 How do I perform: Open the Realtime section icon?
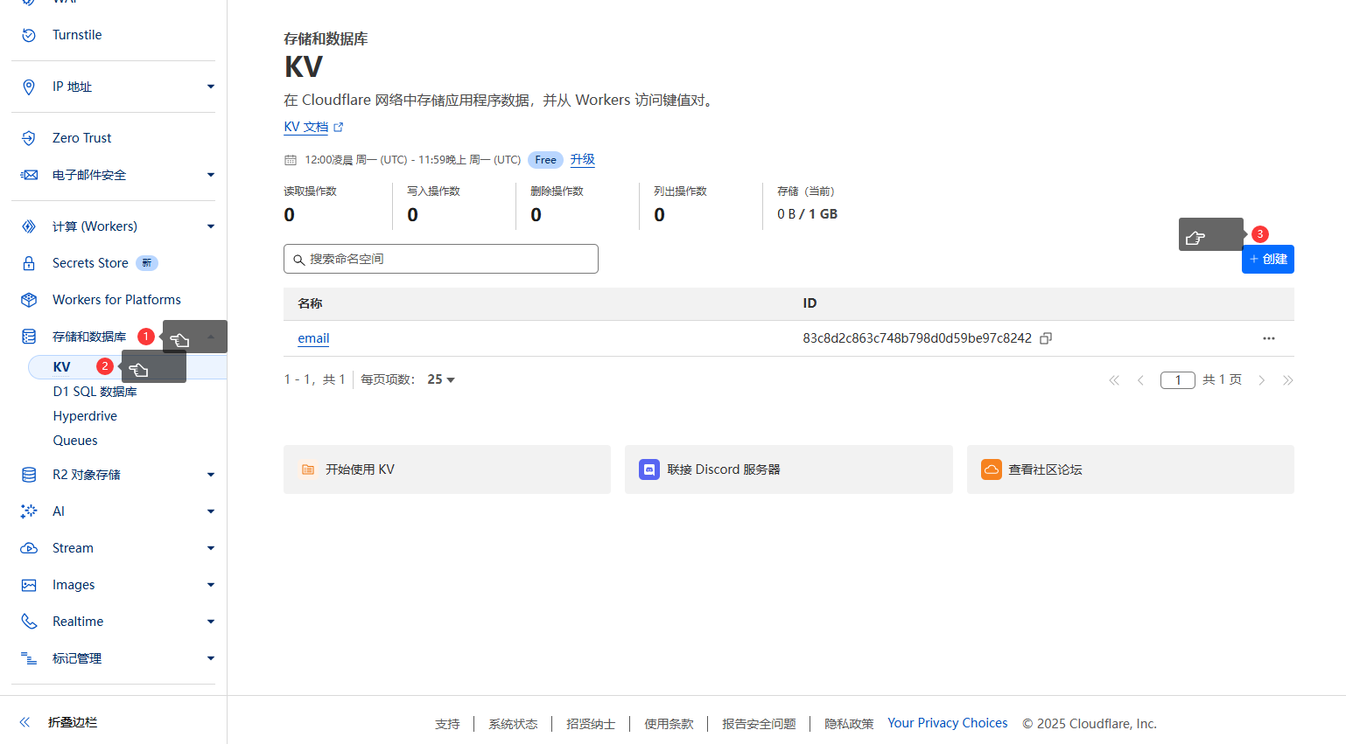27,621
